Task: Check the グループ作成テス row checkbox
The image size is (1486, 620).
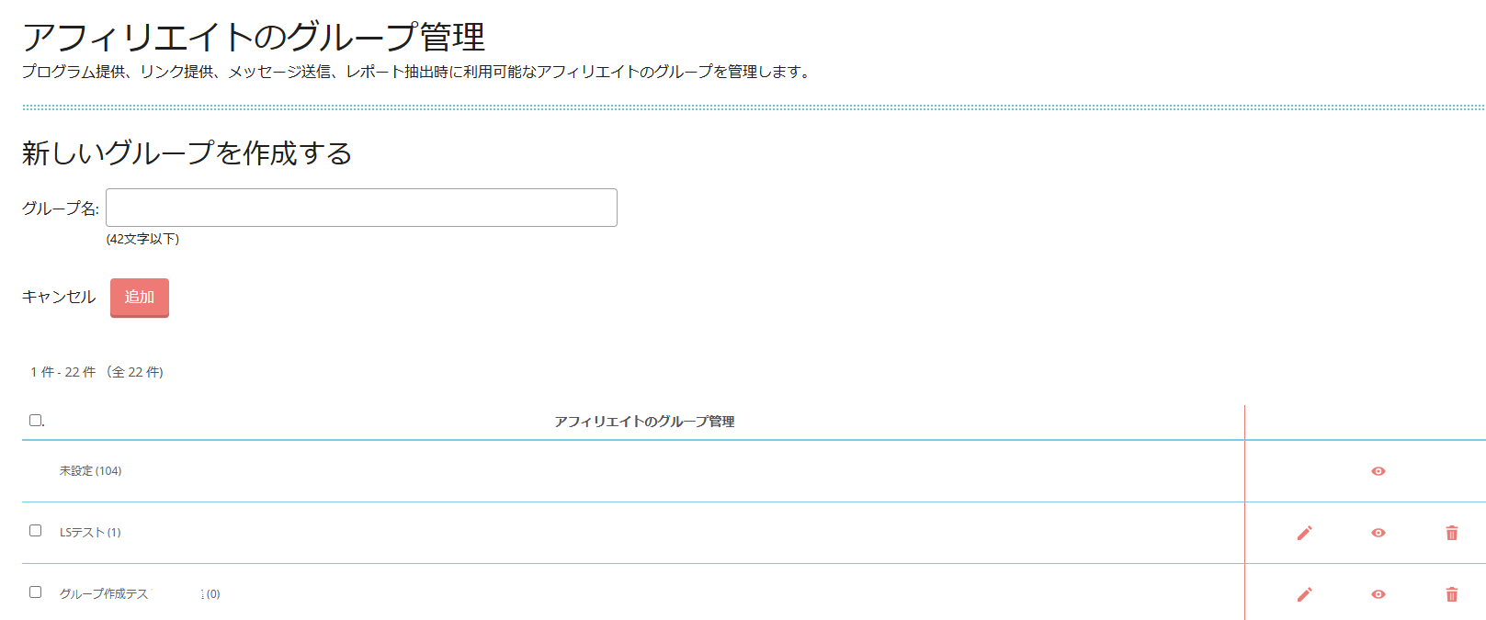Action: [36, 592]
